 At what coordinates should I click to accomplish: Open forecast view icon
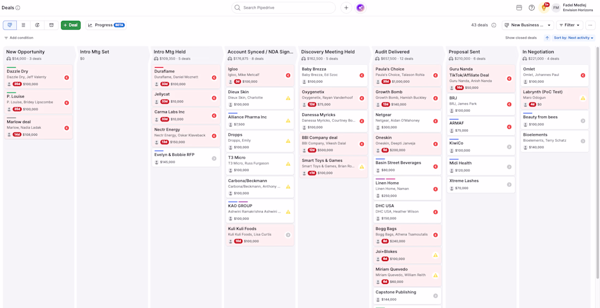tap(38, 25)
